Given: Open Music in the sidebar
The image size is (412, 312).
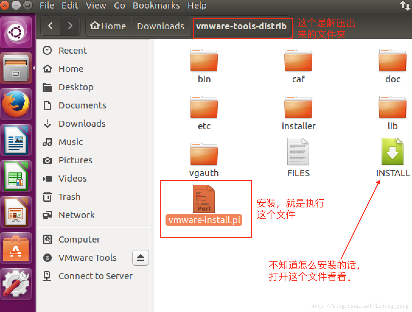Looking at the screenshot, I should [93, 142].
